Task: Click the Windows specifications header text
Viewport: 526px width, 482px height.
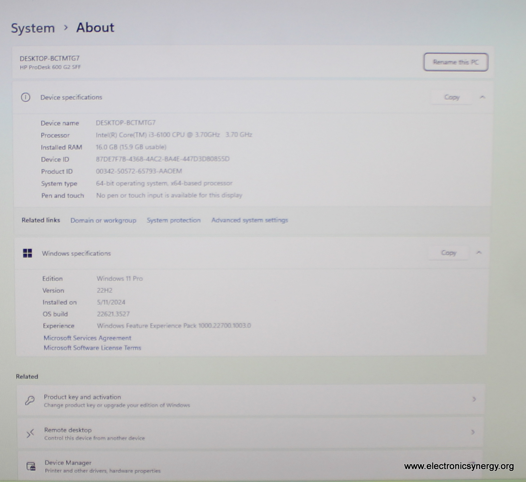Action: tap(76, 253)
